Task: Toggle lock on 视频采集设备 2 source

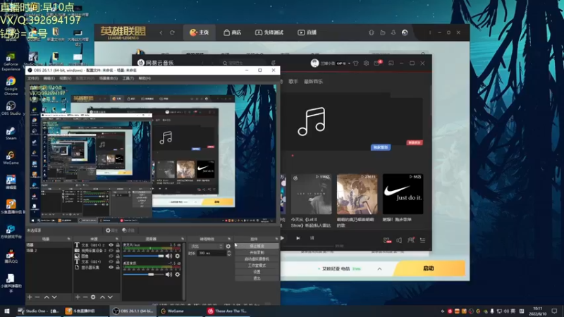Action: pyautogui.click(x=118, y=251)
